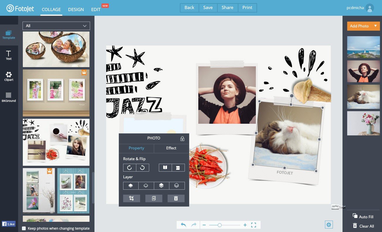
Task: Click the Save button
Action: [208, 8]
